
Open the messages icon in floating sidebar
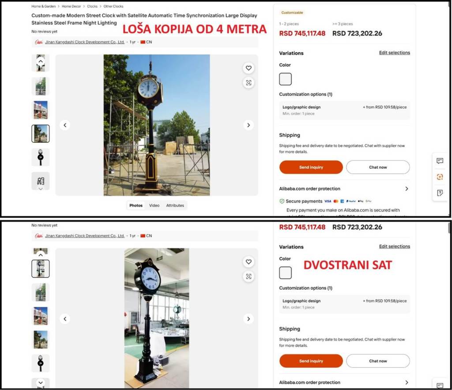pos(440,161)
